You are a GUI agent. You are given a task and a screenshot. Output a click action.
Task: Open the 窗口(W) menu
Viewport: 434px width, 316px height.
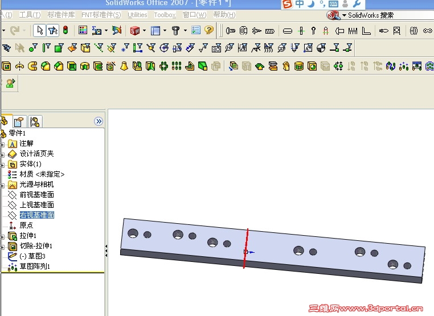tap(195, 15)
